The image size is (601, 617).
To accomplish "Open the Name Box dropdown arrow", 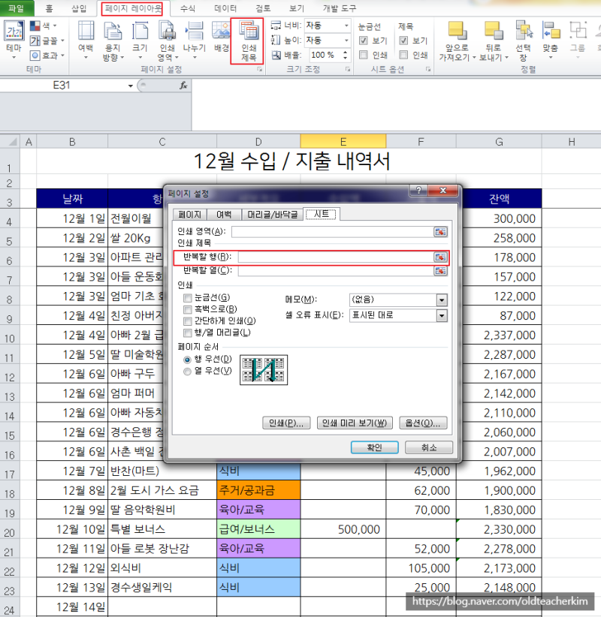I will (x=131, y=86).
